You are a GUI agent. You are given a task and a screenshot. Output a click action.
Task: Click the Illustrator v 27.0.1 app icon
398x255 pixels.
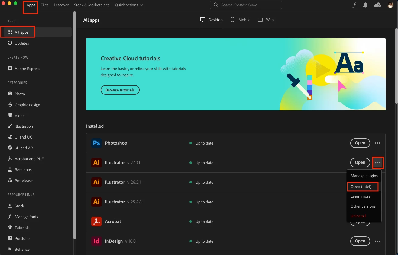click(x=96, y=163)
